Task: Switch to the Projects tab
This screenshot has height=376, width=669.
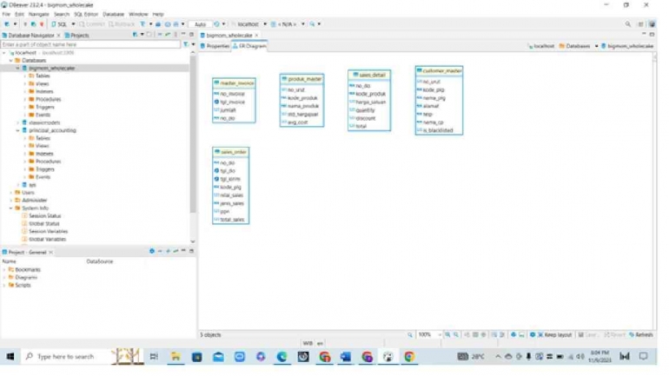Action: coord(76,35)
